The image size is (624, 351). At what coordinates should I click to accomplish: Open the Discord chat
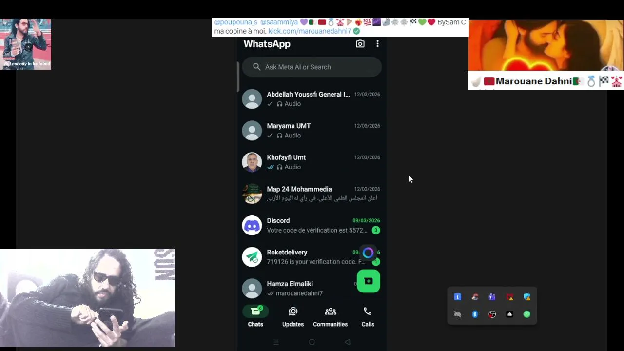(312, 225)
